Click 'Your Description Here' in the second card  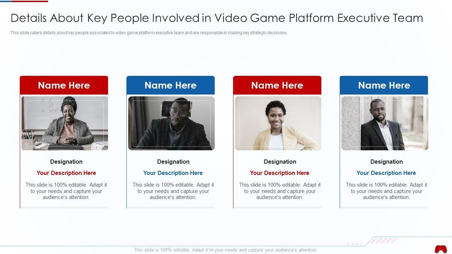(x=173, y=173)
